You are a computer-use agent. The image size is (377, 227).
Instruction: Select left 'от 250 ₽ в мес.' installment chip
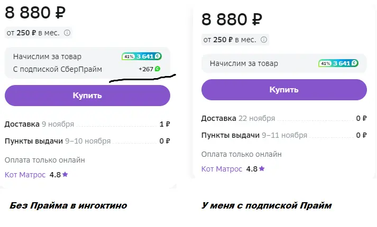(x=38, y=33)
